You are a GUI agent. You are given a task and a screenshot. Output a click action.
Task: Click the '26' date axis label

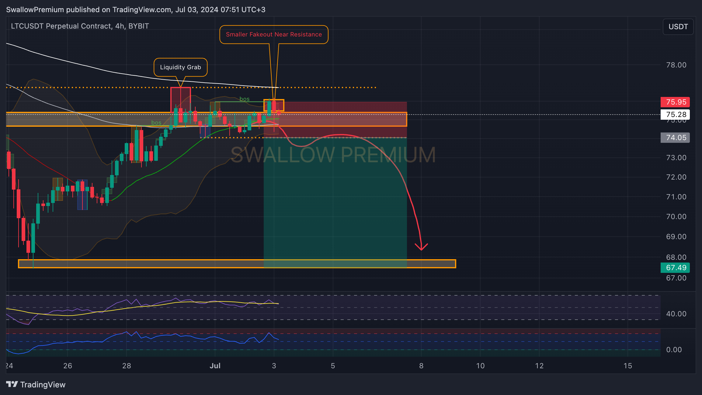(x=68, y=366)
